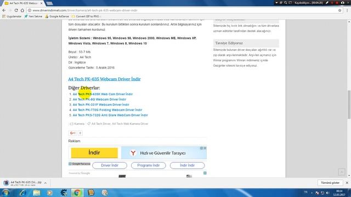Open the A4 Tech PK-8G Webcam Driver link
The width and height of the screenshot is (351, 197).
pos(99,100)
